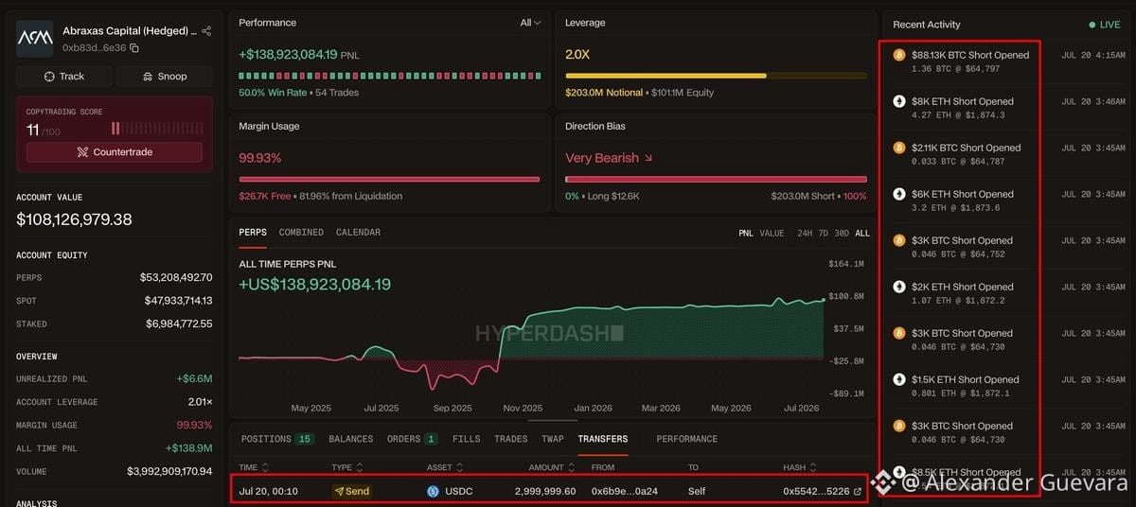Click the red Margin Usage bar
The image size is (1136, 507).
(389, 179)
